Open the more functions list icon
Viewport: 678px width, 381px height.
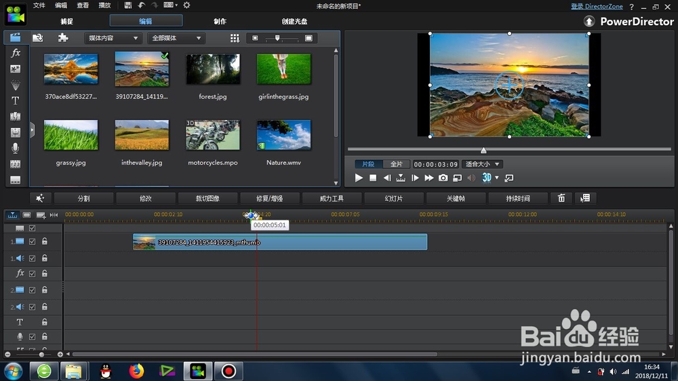[x=586, y=198]
